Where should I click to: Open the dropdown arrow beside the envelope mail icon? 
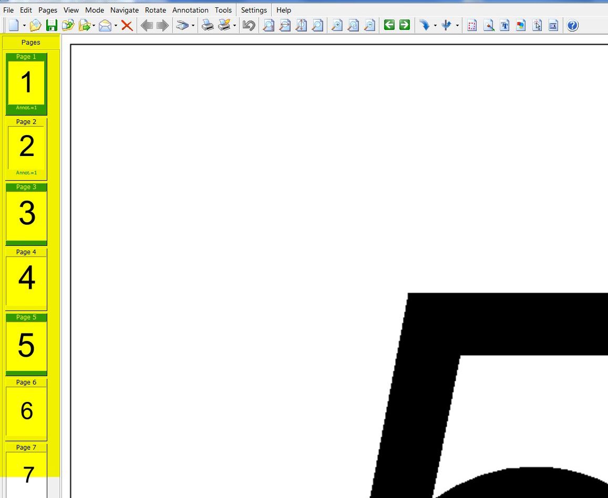click(x=116, y=26)
